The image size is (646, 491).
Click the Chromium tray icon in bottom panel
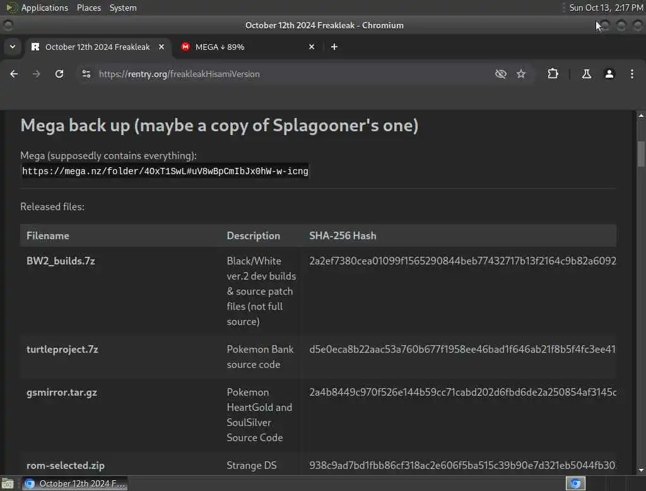[575, 483]
